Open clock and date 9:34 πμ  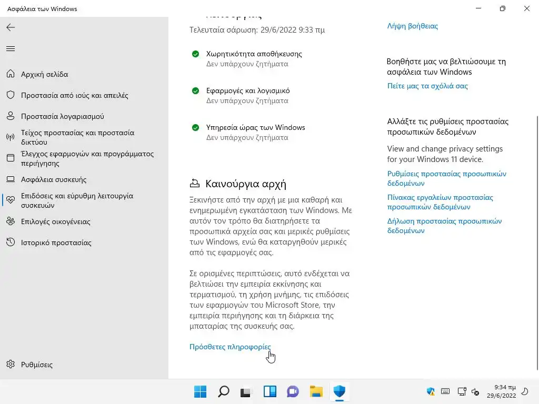(x=502, y=391)
